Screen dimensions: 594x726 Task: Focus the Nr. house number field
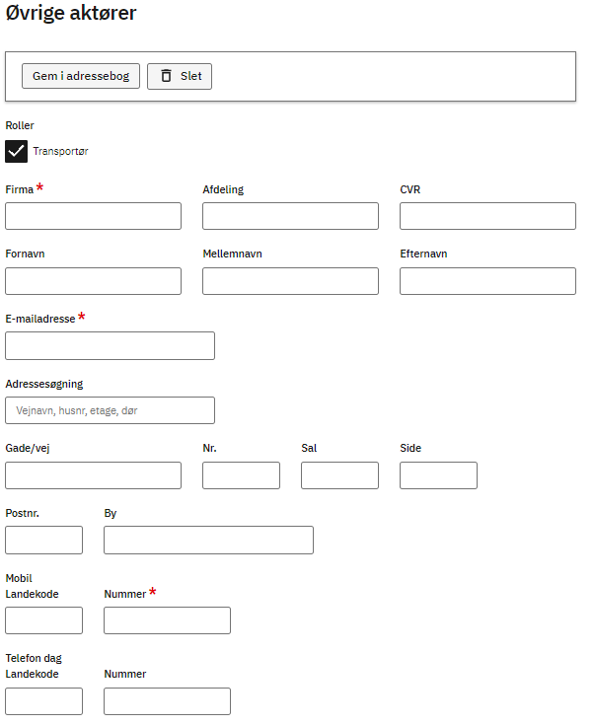click(x=241, y=475)
